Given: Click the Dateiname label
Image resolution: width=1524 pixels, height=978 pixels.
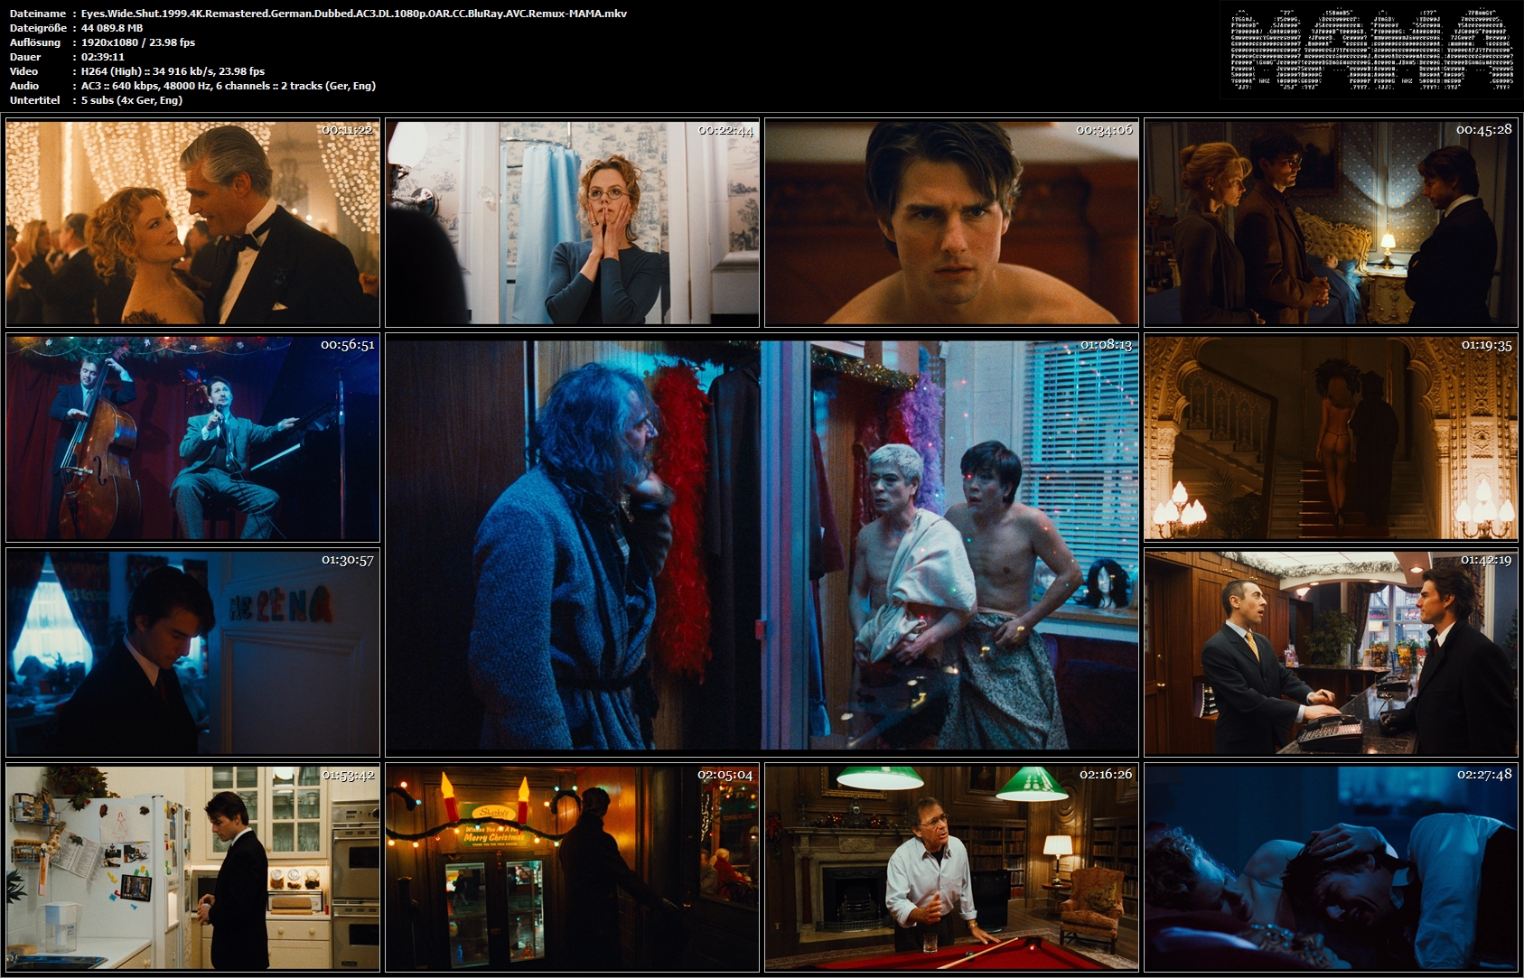Looking at the screenshot, I should tap(38, 14).
